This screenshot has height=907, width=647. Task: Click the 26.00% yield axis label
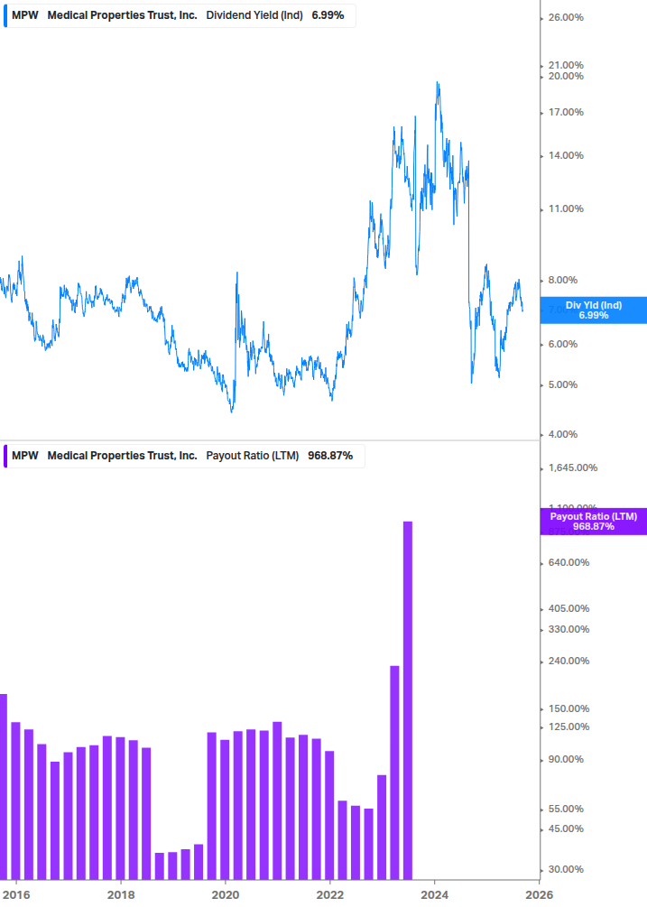click(x=566, y=18)
